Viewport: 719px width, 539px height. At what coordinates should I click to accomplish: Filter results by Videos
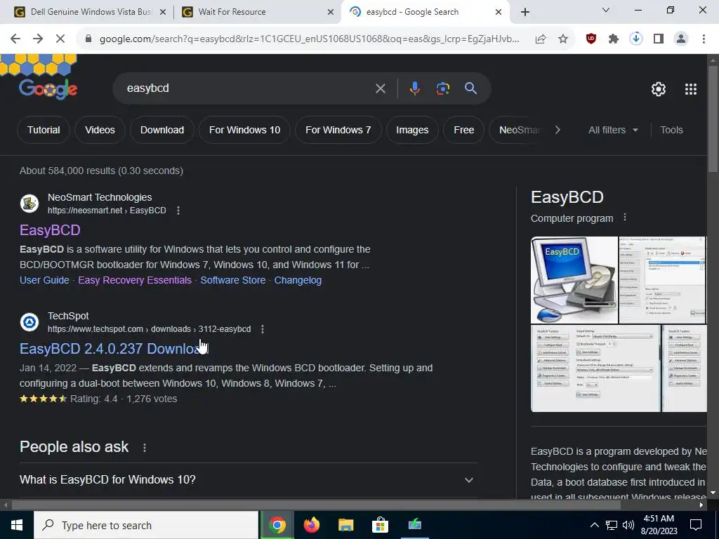point(100,130)
